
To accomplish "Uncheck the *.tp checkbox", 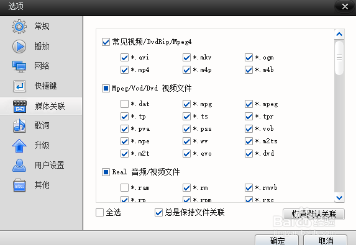I will point(124,117).
